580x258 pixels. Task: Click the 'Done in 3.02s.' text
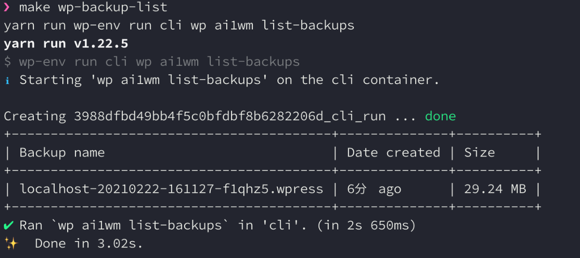[89, 243]
